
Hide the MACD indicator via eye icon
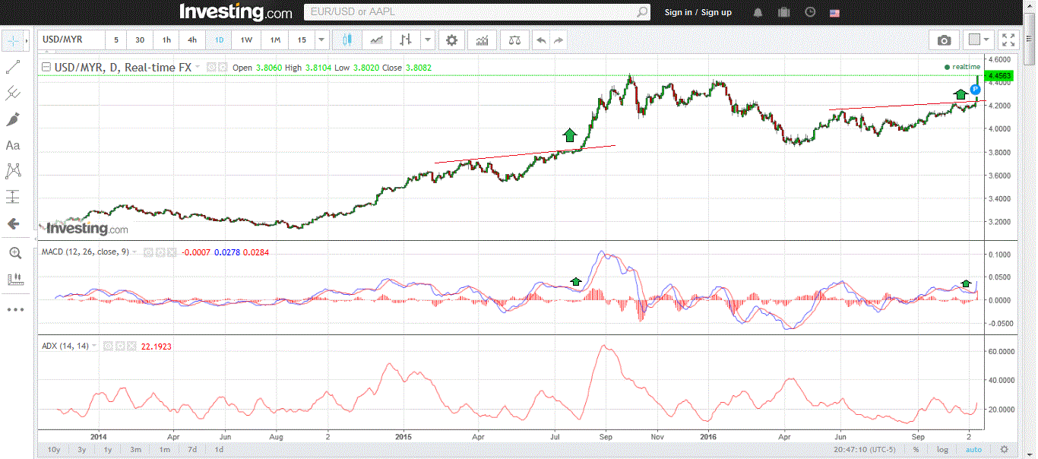(x=148, y=252)
